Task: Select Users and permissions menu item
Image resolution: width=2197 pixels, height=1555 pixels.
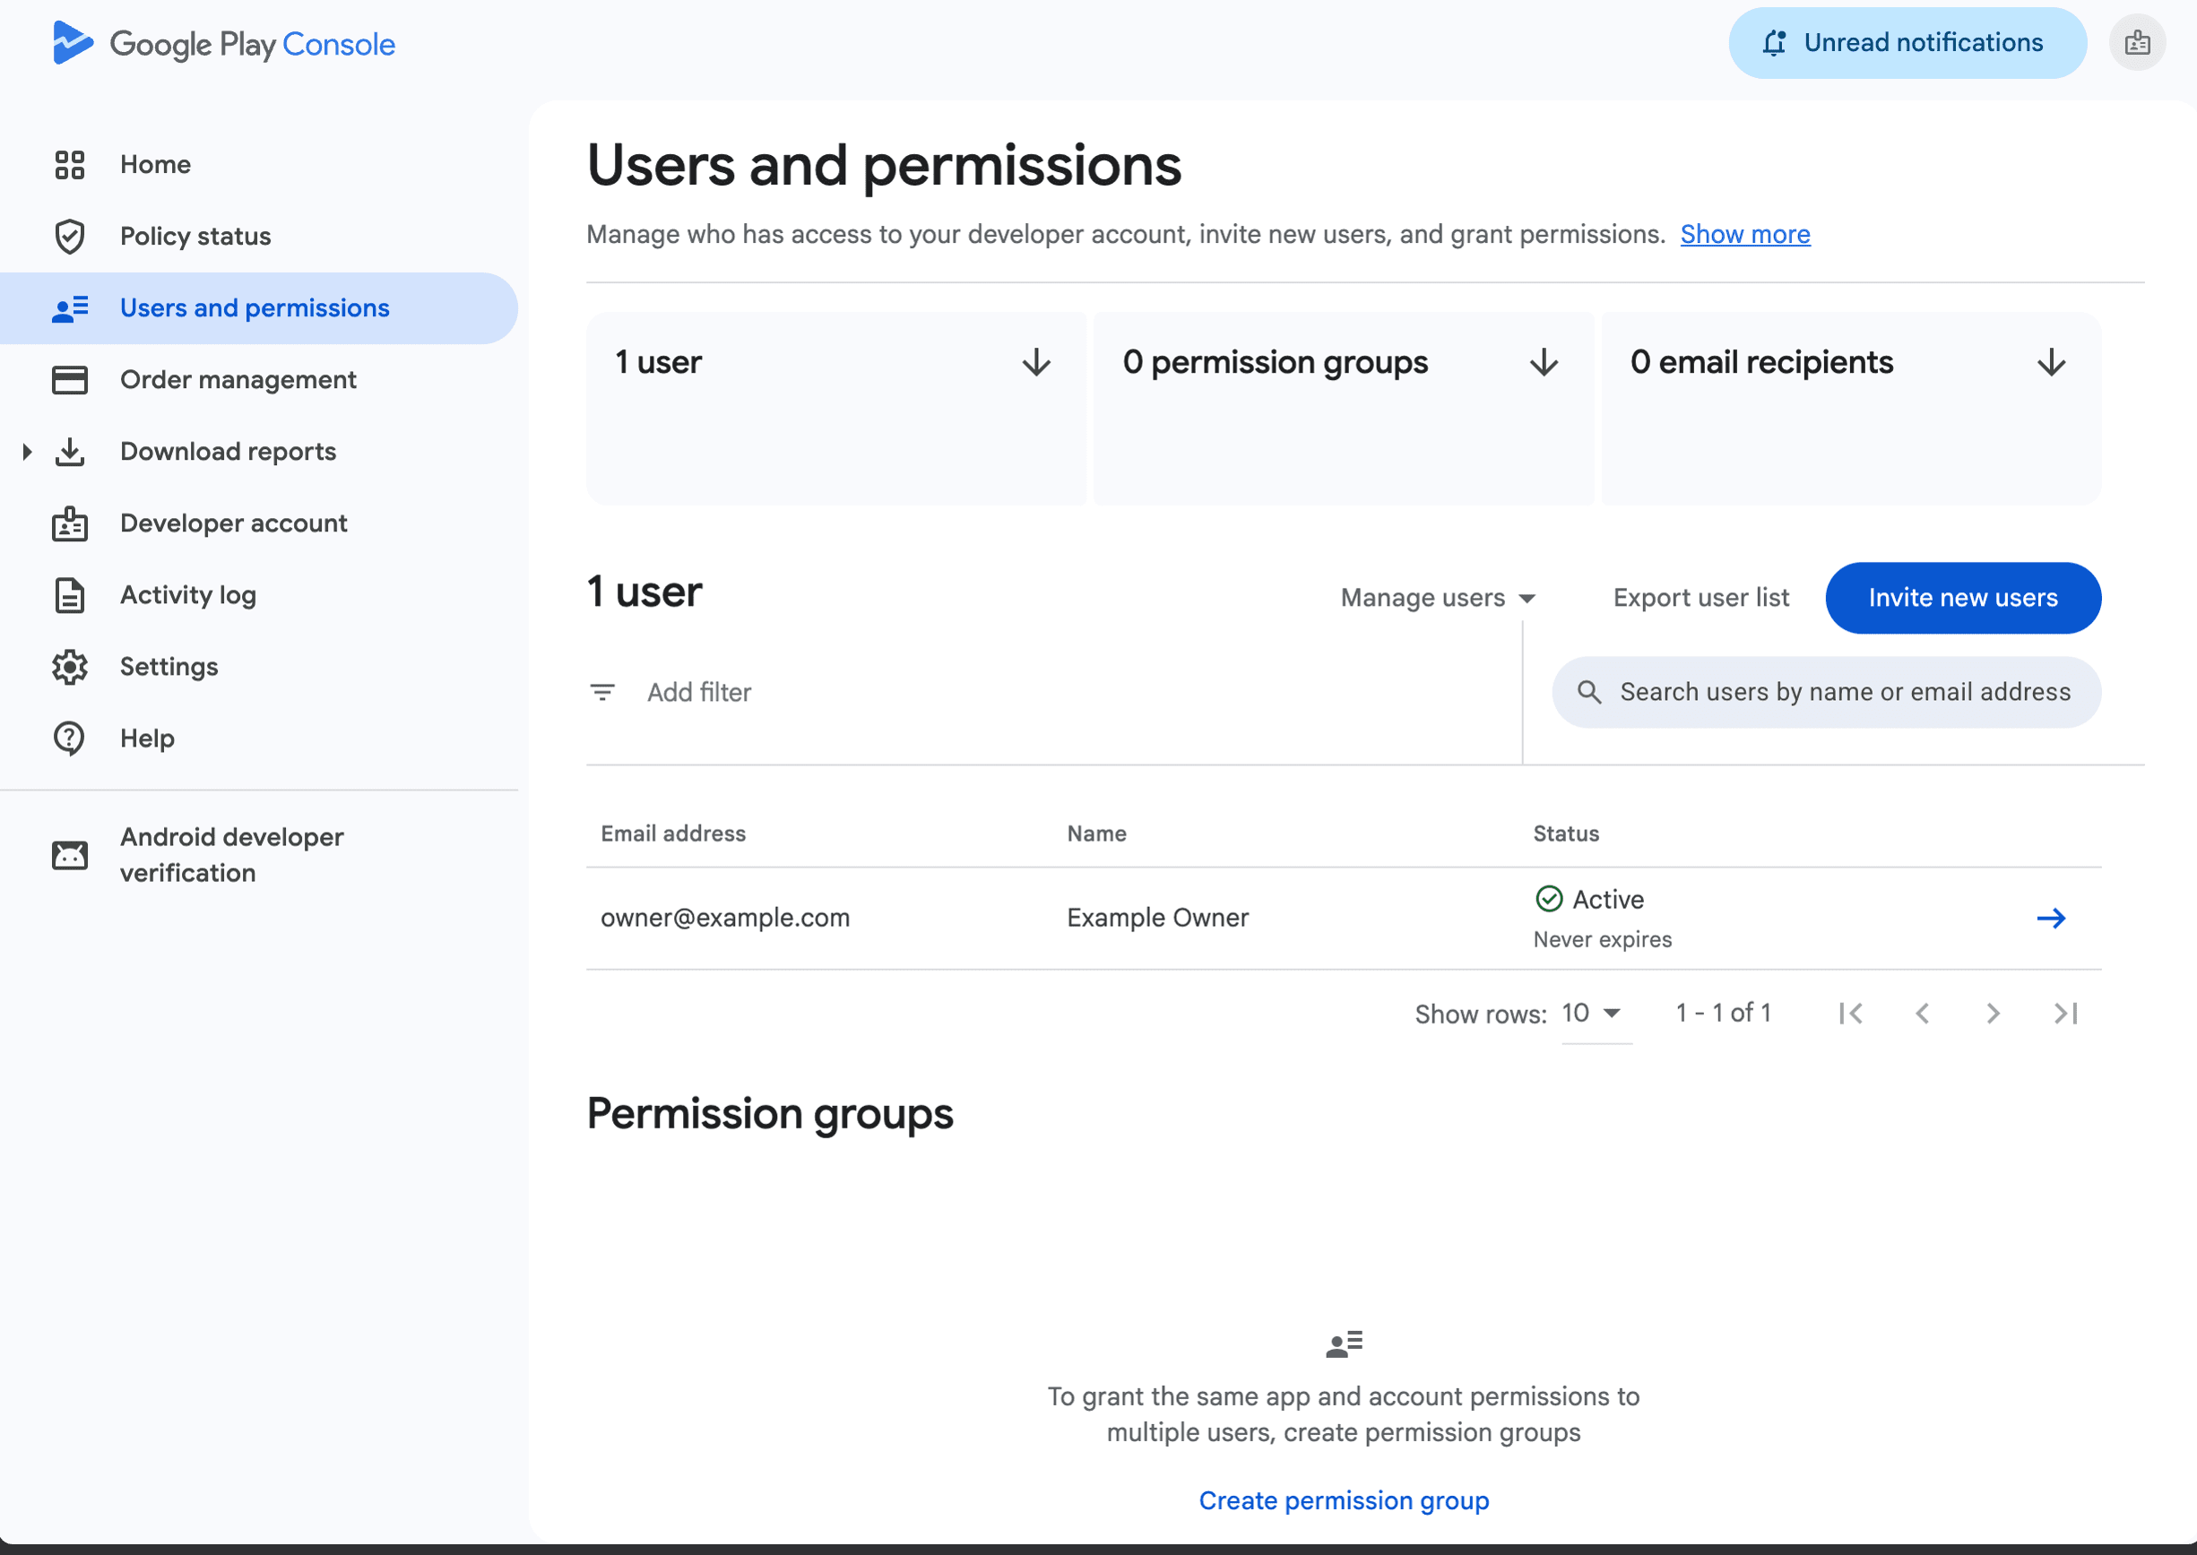Action: (x=258, y=308)
